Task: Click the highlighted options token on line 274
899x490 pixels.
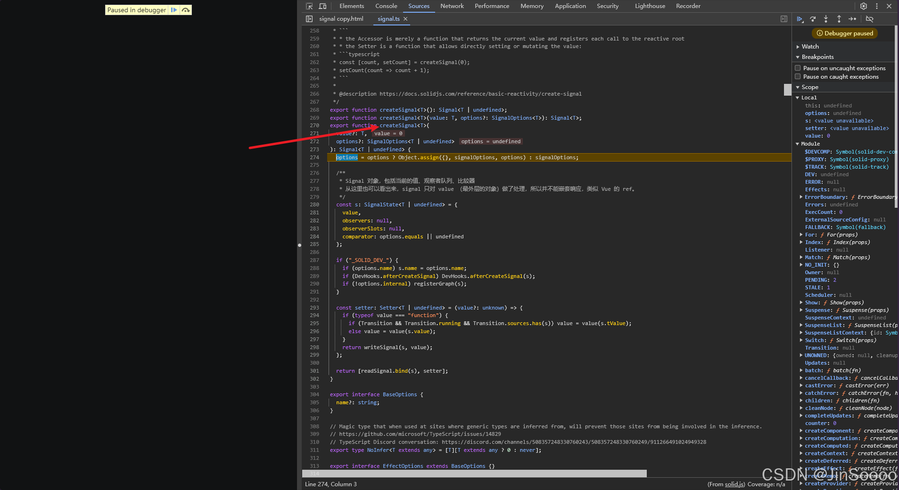Action: pos(347,157)
